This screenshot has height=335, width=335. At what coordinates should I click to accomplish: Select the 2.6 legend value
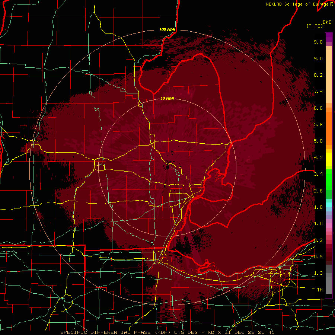click(318, 191)
